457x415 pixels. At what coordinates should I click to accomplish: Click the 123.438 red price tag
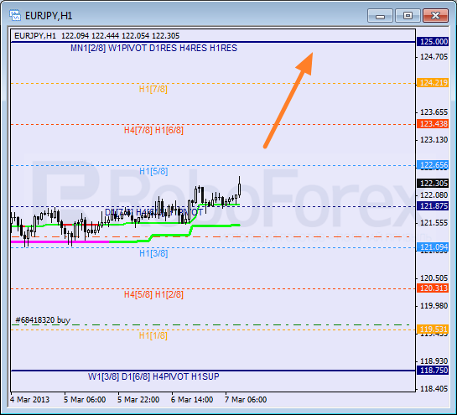pos(434,124)
